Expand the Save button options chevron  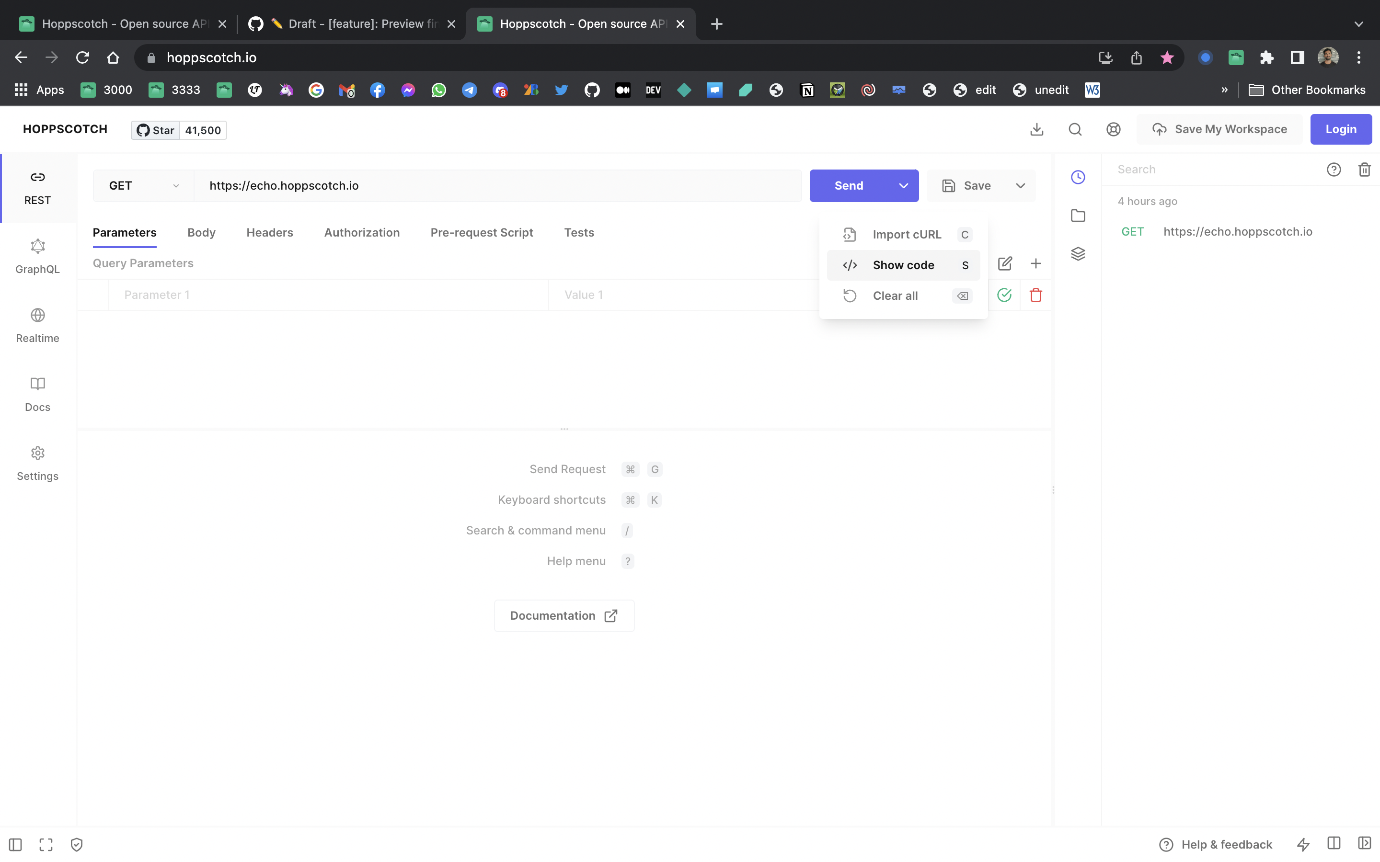click(1020, 185)
